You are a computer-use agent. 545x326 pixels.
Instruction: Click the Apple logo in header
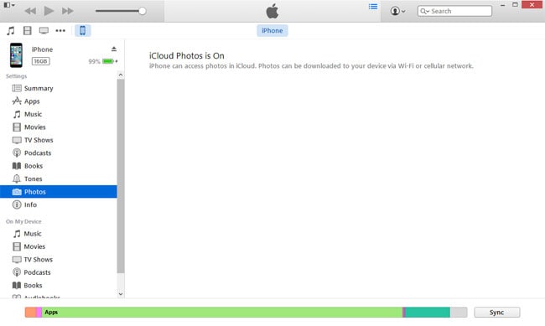coord(272,11)
